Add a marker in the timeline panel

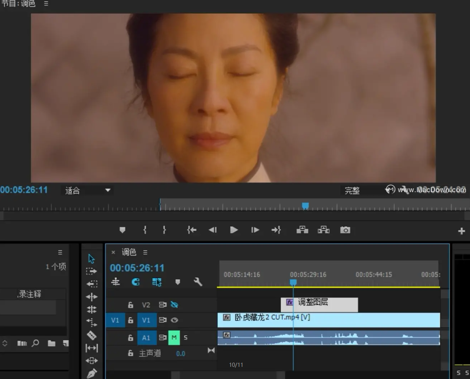178,282
